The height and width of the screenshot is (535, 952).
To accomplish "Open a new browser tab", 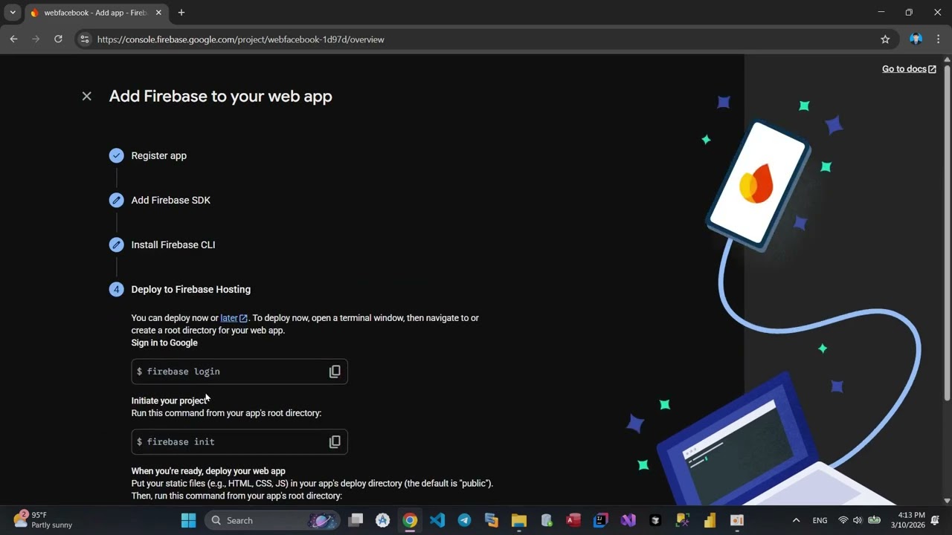I will click(181, 13).
